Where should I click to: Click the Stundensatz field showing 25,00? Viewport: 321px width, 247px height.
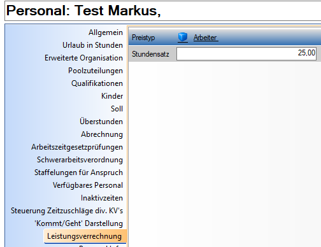point(246,53)
